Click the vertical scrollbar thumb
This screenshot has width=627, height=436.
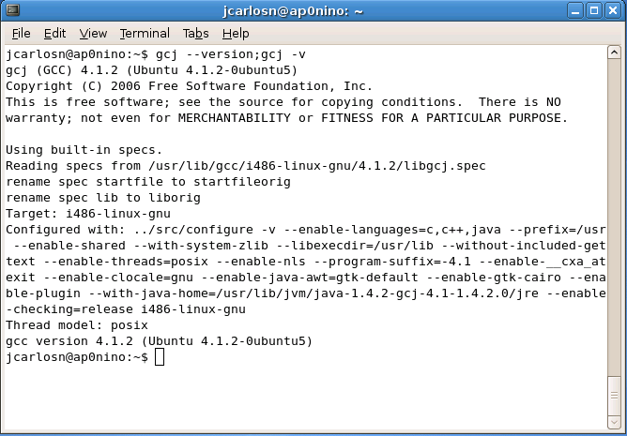[614, 394]
